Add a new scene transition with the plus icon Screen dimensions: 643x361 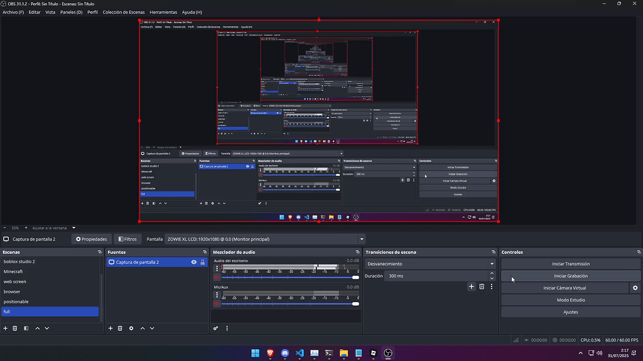471,286
